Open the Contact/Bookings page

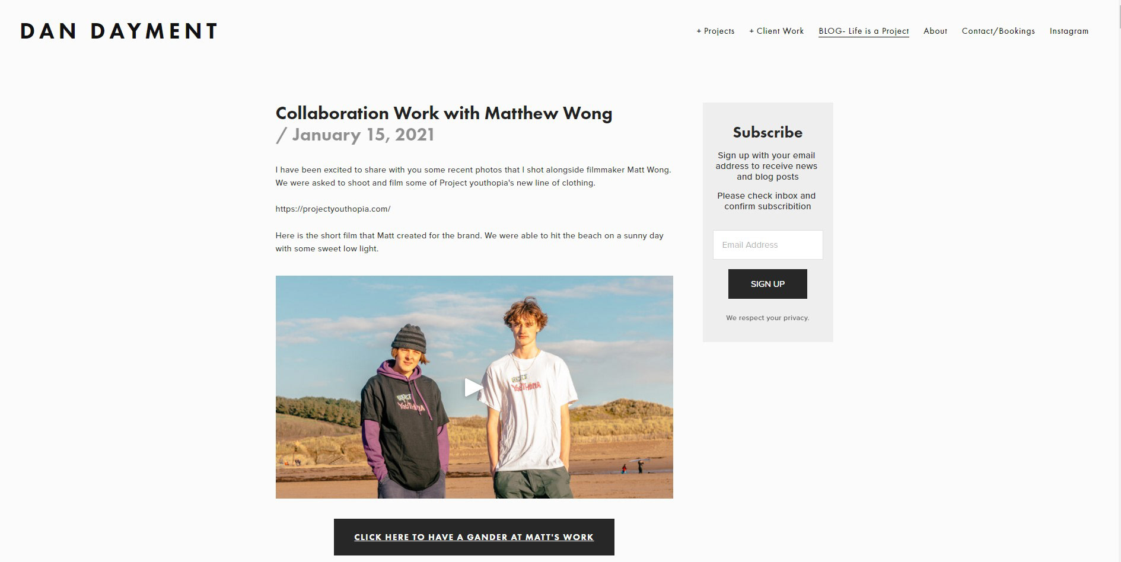tap(998, 31)
